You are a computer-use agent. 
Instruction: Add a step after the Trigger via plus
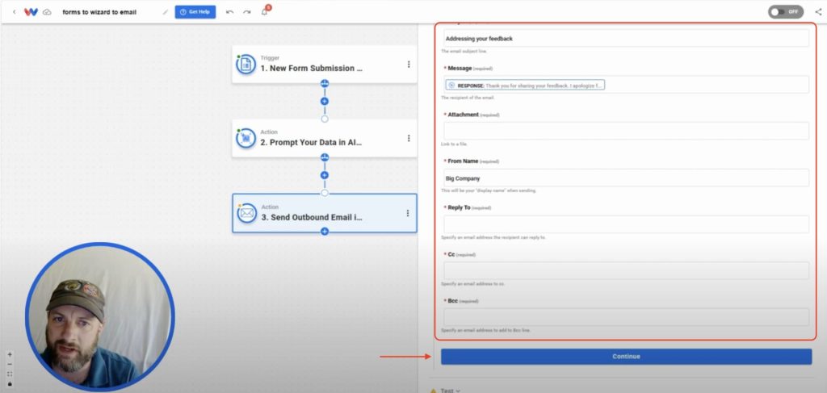tap(325, 101)
